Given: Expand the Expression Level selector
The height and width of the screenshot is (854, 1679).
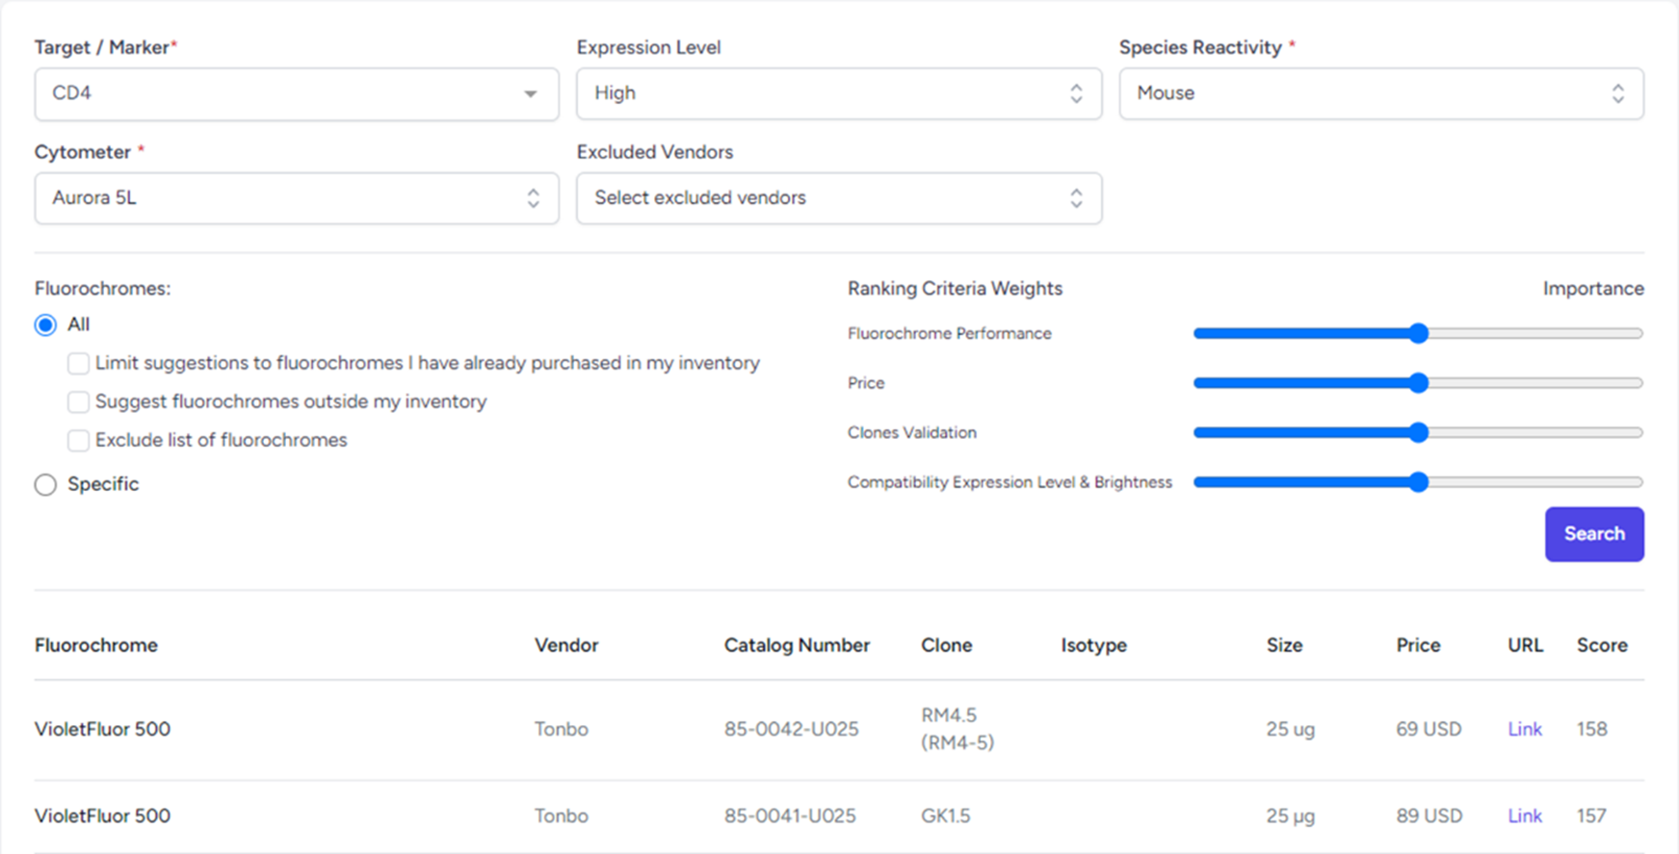Looking at the screenshot, I should point(838,93).
